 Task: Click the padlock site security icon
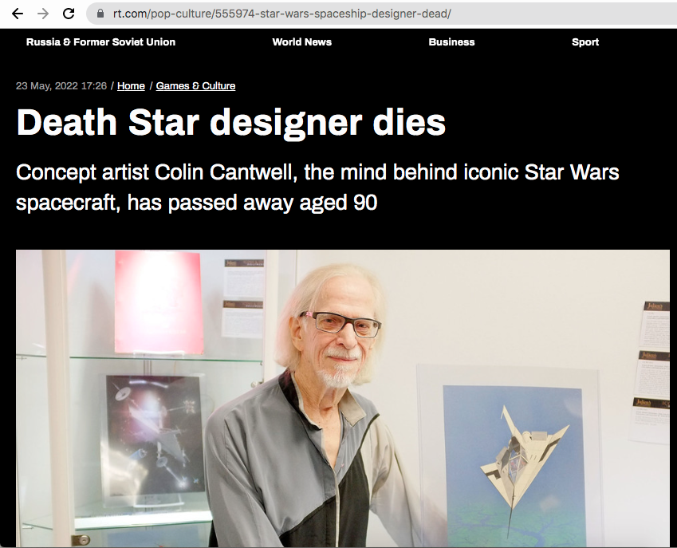(100, 14)
